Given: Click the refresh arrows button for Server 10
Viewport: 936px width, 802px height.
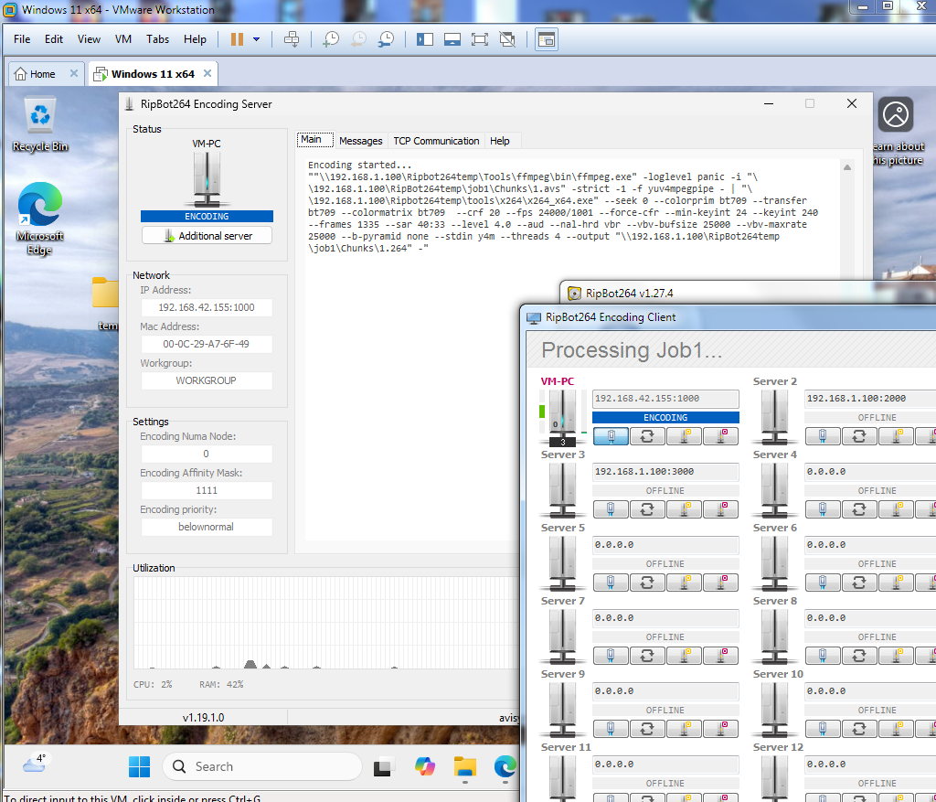Looking at the screenshot, I should coord(859,729).
